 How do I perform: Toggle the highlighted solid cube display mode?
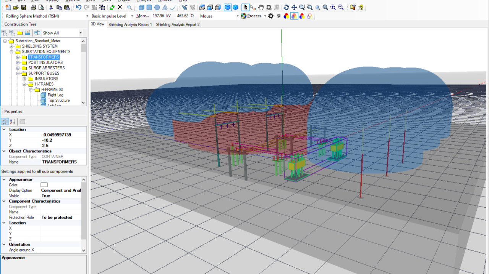[x=228, y=7]
